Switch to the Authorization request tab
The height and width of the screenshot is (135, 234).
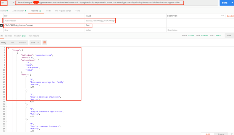click(18, 11)
